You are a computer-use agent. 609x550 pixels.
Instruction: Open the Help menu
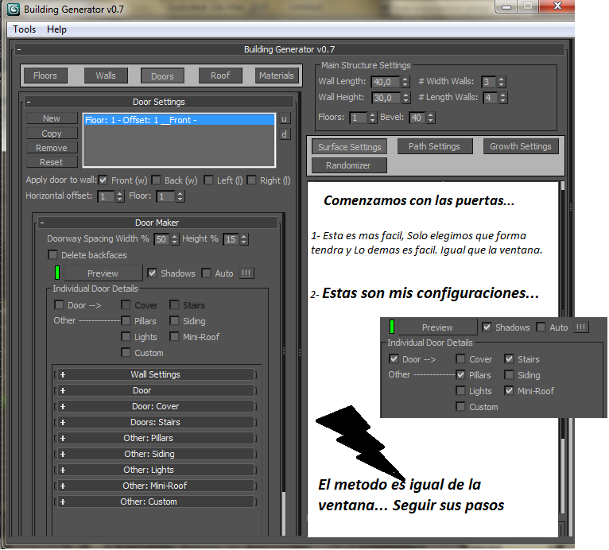click(56, 29)
